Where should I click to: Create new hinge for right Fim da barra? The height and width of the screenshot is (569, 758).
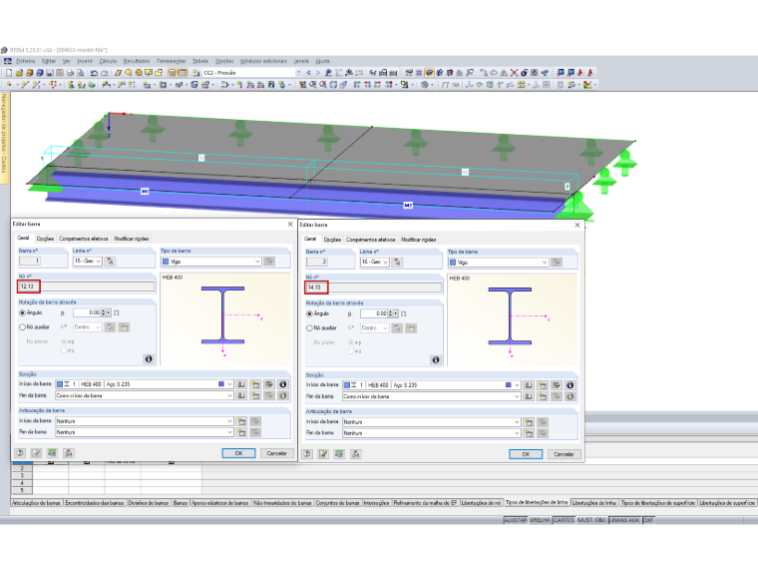click(x=529, y=433)
